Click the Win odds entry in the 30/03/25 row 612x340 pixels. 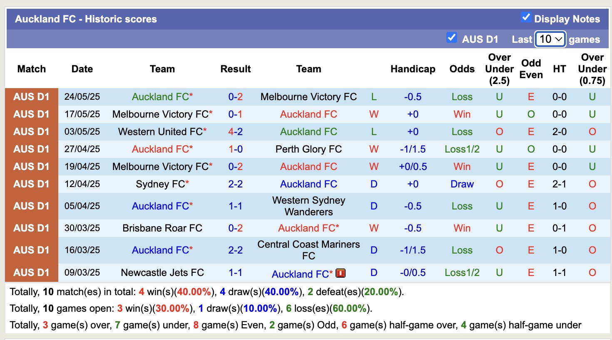point(462,228)
